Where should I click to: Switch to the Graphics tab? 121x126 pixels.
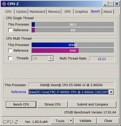(81, 12)
